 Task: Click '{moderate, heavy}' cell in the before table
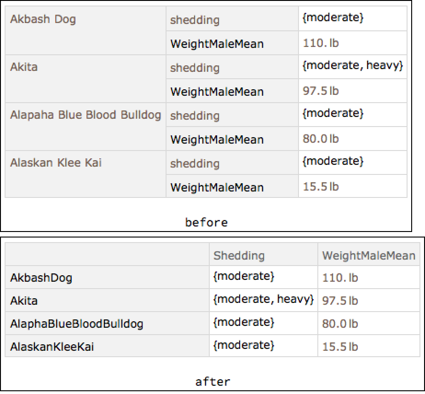point(352,66)
